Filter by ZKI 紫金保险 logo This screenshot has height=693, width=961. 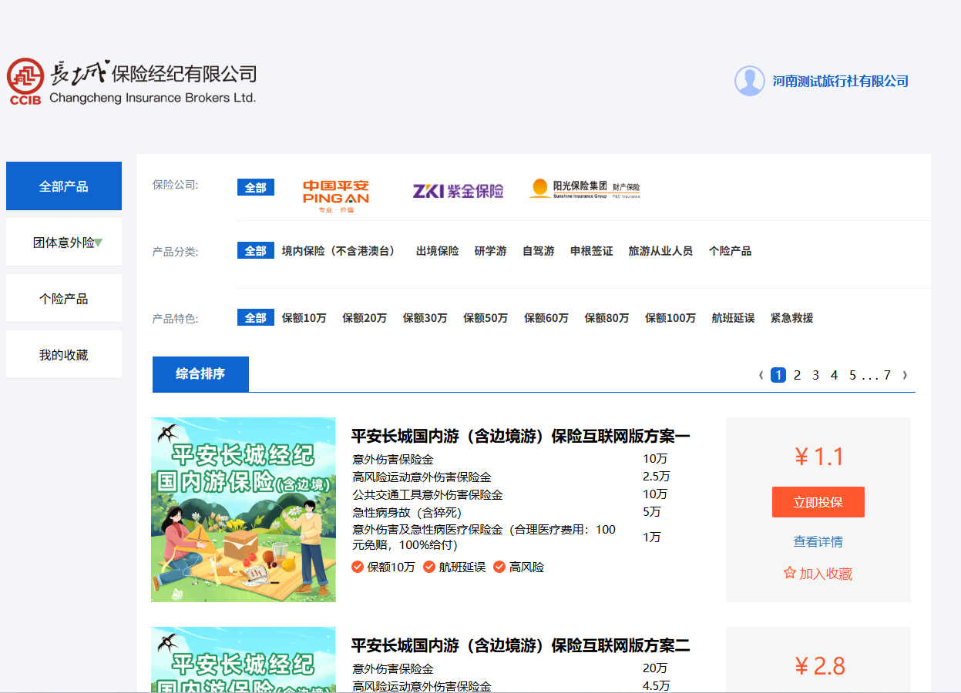(458, 191)
